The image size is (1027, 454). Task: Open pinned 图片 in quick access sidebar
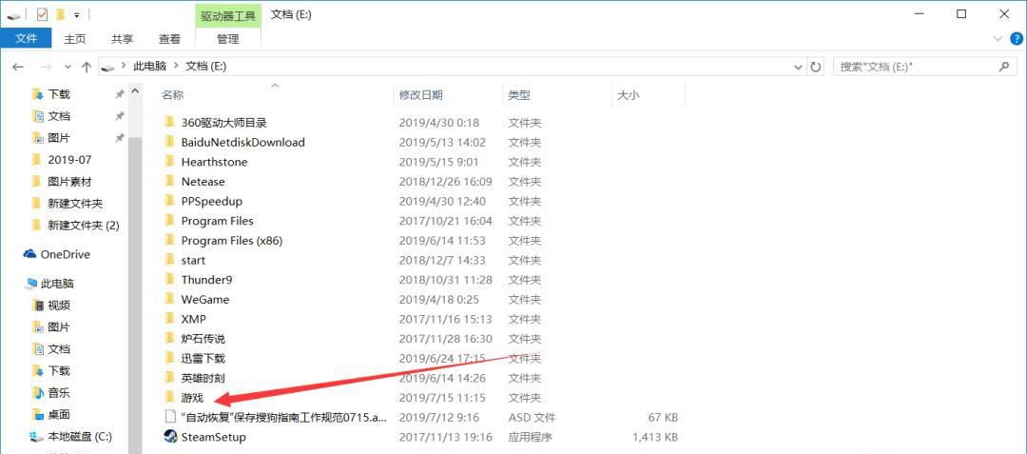point(59,138)
